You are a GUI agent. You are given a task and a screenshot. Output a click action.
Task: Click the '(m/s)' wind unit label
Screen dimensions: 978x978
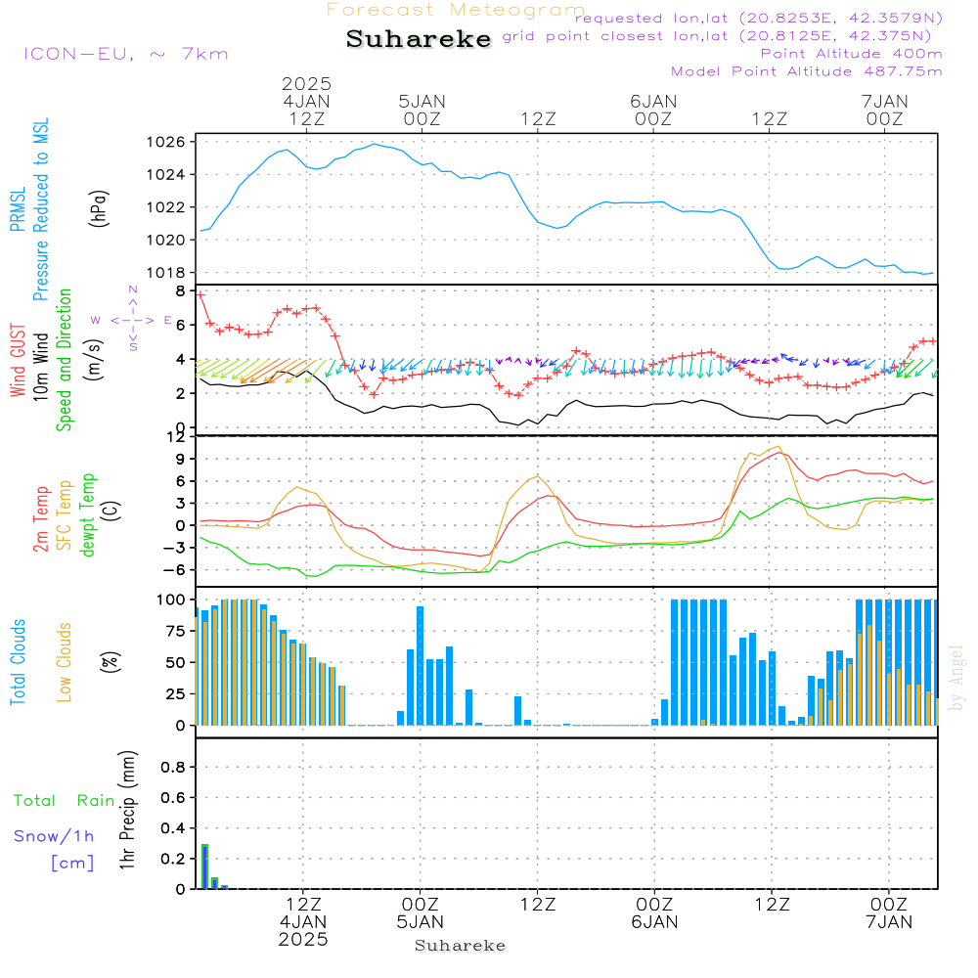coord(95,361)
